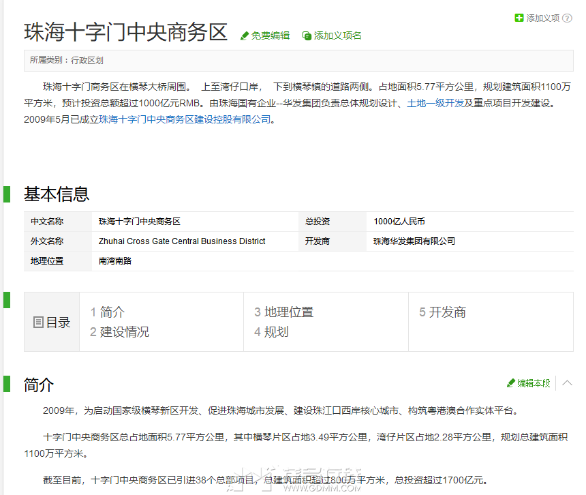
Task: Click the developer value 珠海华发集团有限公司
Action: coord(414,241)
